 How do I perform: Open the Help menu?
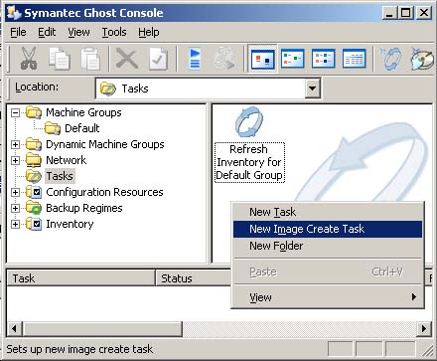tap(149, 32)
